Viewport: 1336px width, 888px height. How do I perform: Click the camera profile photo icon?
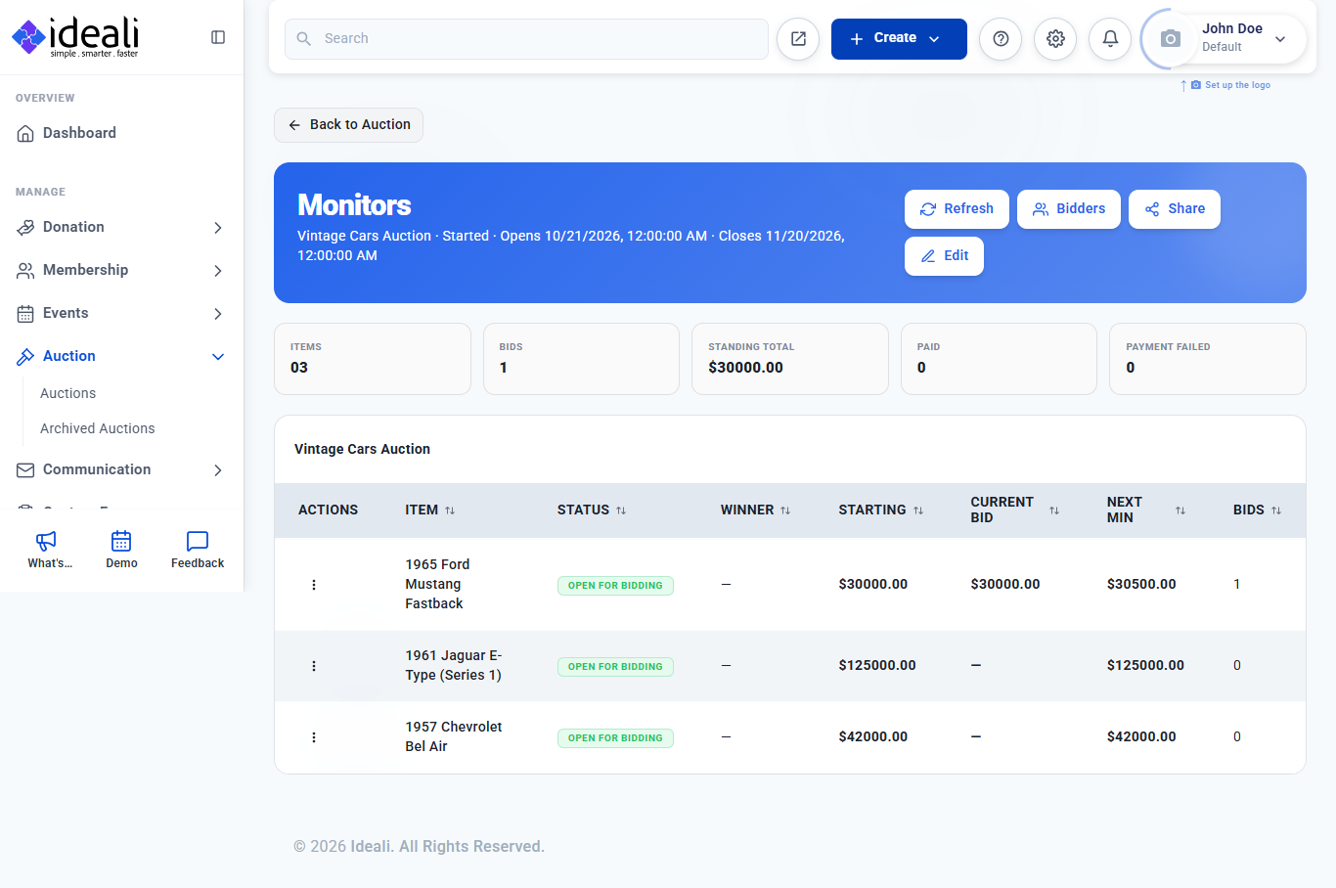(1170, 39)
